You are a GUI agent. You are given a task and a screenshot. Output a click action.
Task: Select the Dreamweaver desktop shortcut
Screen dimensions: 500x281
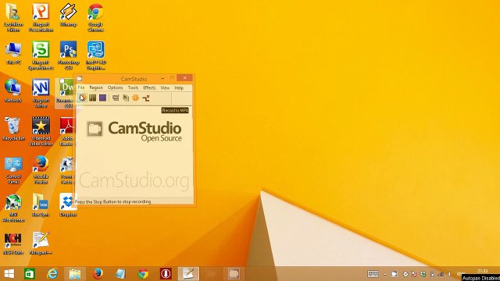pyautogui.click(x=66, y=94)
